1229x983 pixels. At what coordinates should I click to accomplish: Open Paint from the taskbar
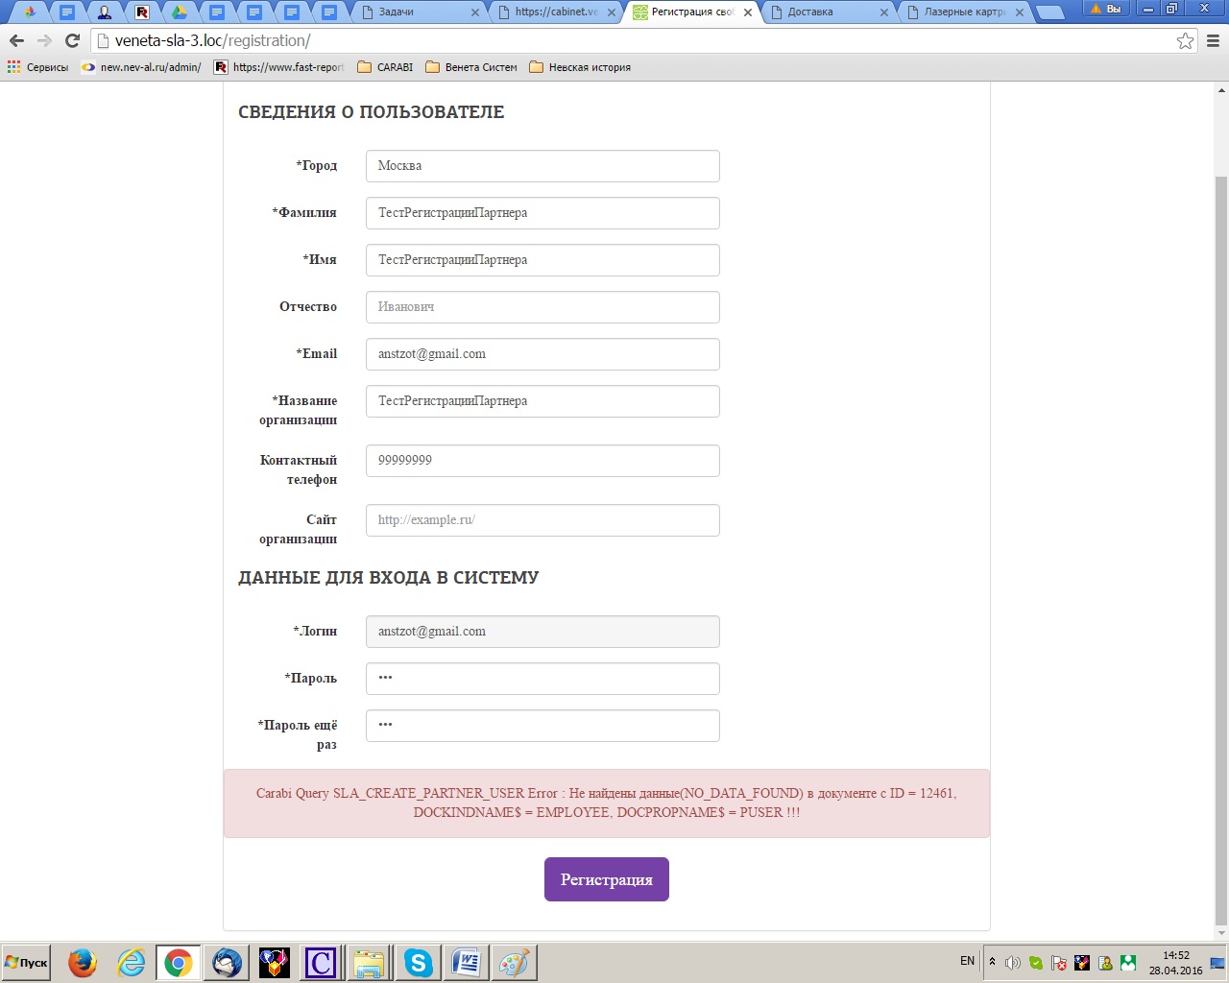point(514,962)
